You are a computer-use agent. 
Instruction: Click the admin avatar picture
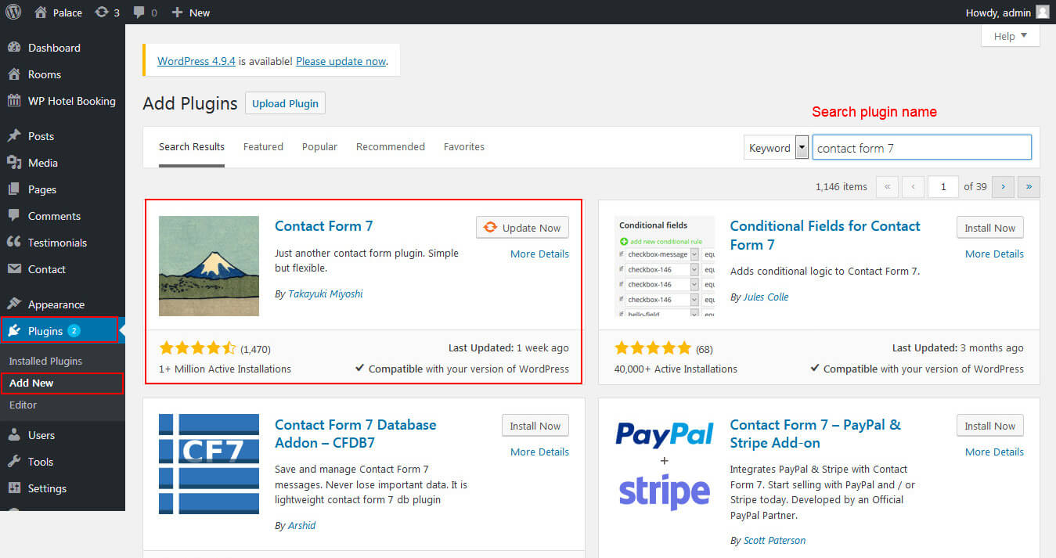tap(1042, 12)
